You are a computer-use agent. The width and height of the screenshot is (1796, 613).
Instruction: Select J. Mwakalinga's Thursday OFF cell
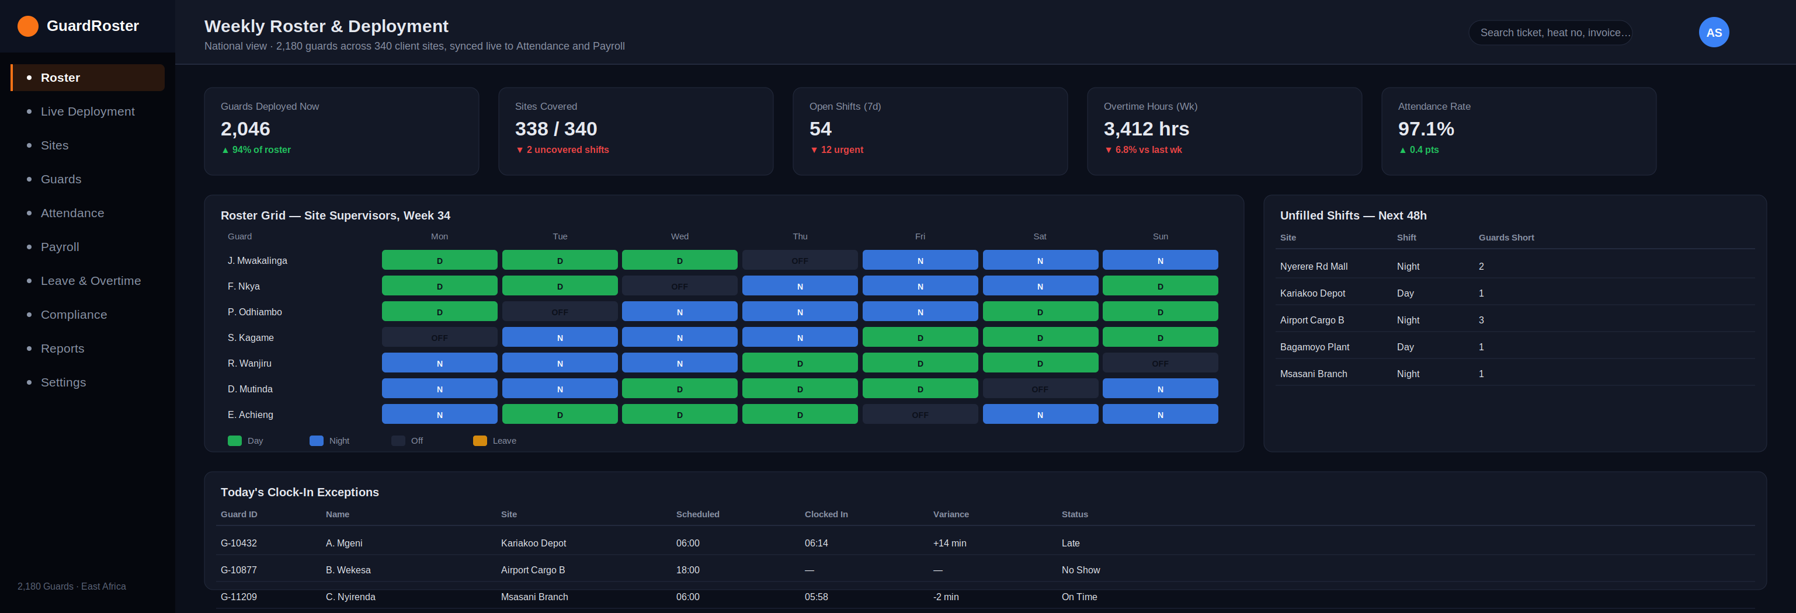tap(799, 260)
